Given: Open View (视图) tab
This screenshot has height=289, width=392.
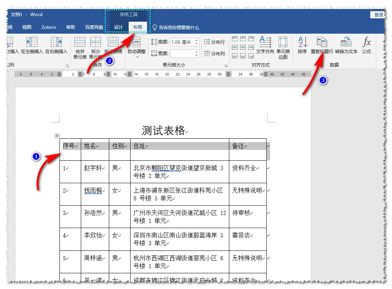Looking at the screenshot, I should click(x=27, y=27).
